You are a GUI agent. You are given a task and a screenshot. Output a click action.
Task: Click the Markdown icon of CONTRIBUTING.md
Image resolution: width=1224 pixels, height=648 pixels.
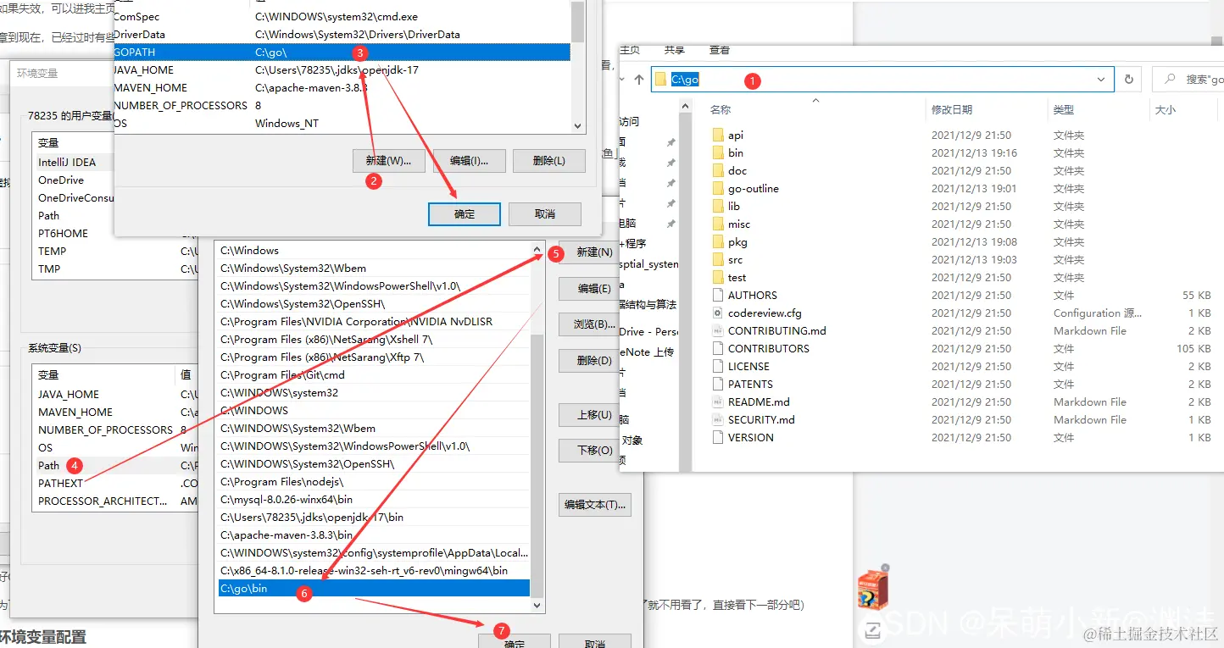[x=717, y=331]
